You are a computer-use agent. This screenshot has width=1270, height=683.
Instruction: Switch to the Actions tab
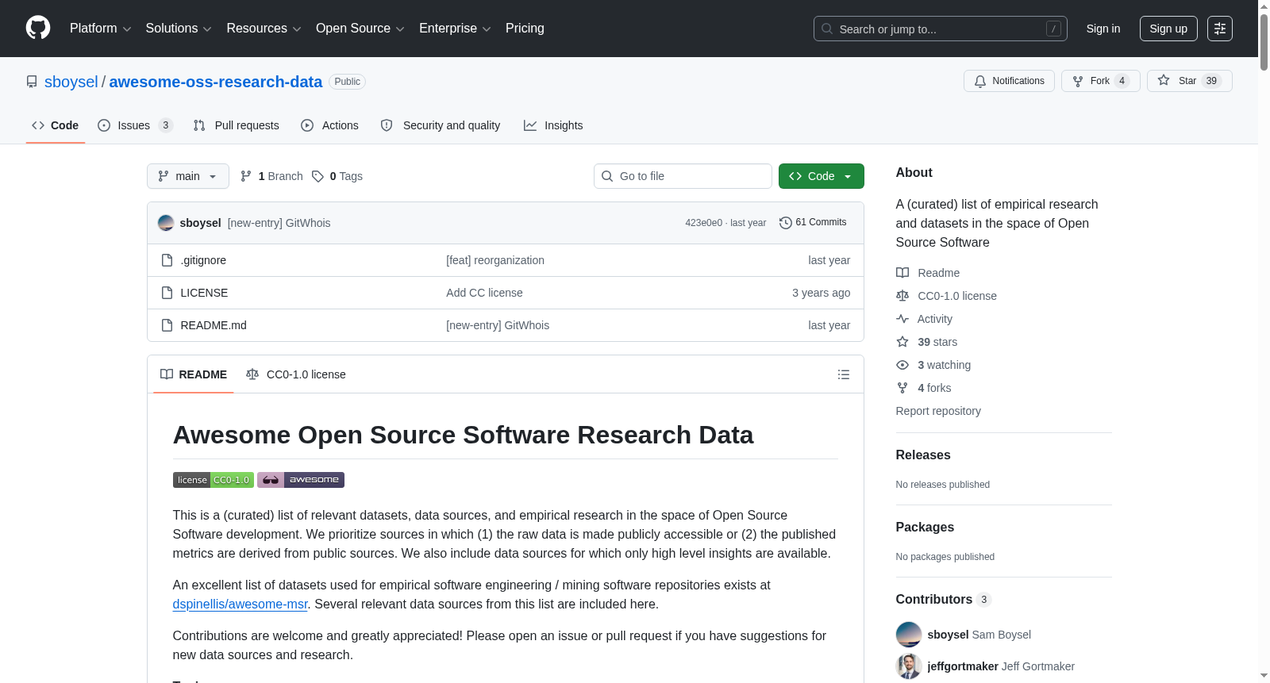pyautogui.click(x=330, y=125)
